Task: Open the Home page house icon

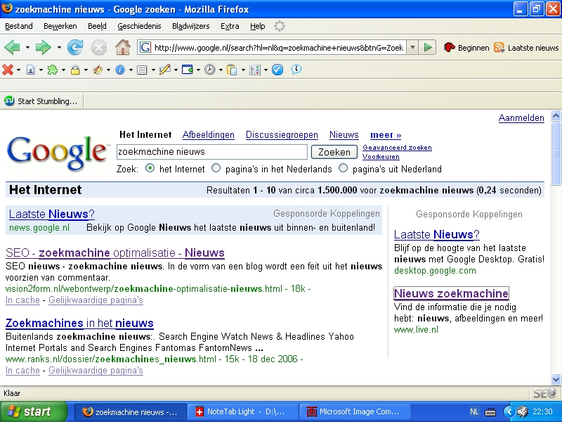Action: click(x=122, y=47)
